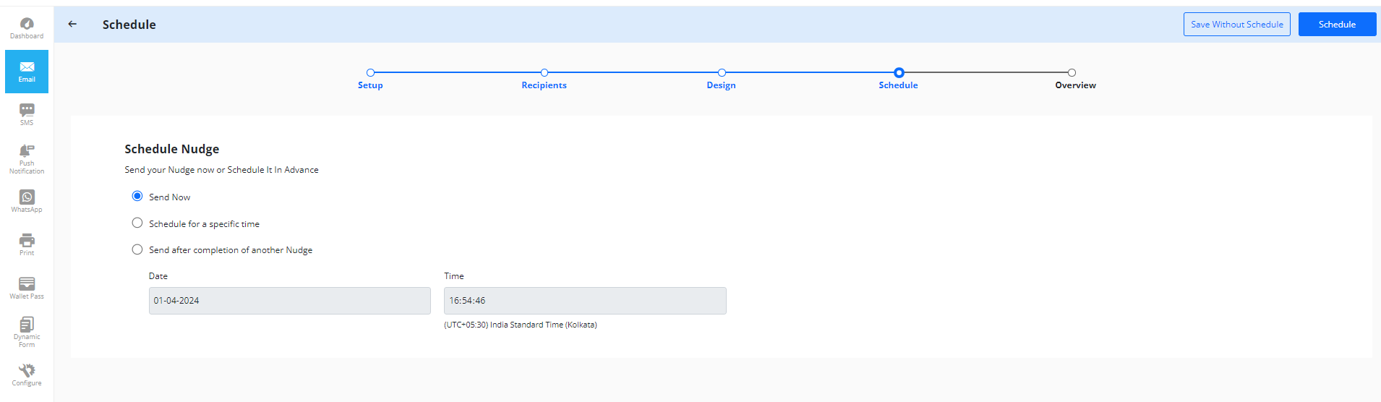Image resolution: width=1381 pixels, height=402 pixels.
Task: Click the Date field showing 01-04-2024
Action: tap(289, 301)
